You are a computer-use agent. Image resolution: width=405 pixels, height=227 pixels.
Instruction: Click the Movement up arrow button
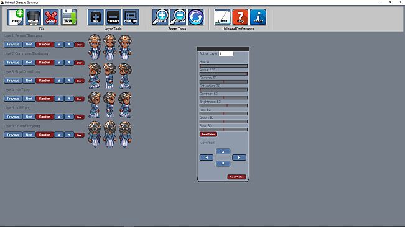tap(223, 151)
